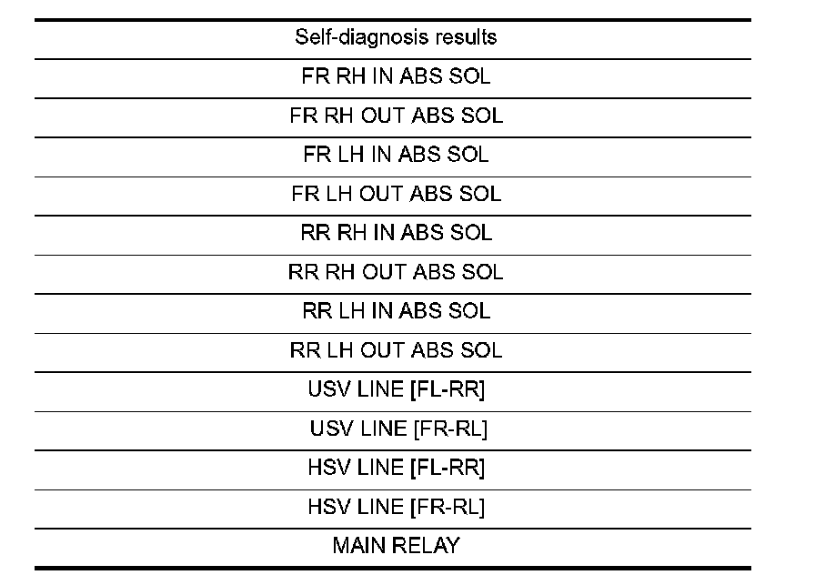The height and width of the screenshot is (575, 815).
Task: Click the MAIN RELAY entry
Action: click(x=396, y=546)
